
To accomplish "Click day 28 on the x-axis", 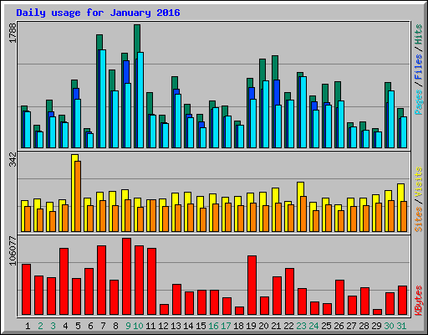I will 364,326.
